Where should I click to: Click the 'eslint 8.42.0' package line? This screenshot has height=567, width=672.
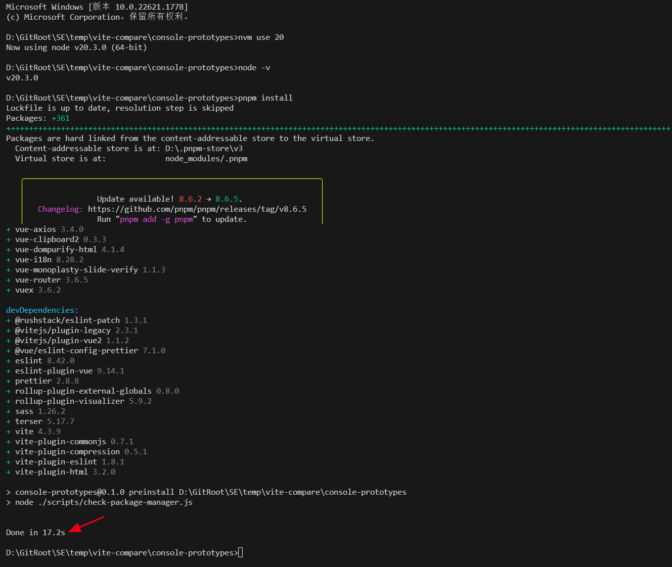pyautogui.click(x=40, y=361)
